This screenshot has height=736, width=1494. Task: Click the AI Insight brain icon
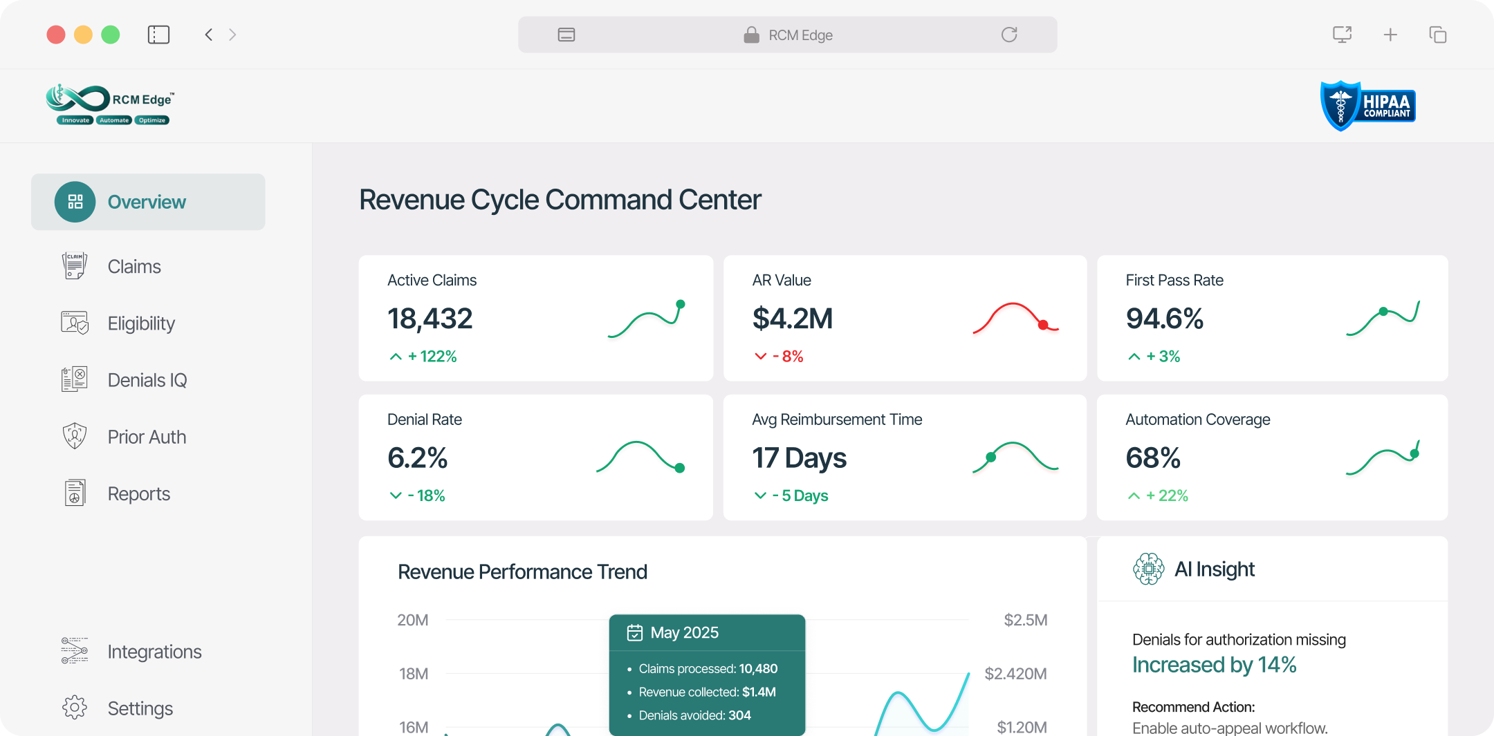tap(1148, 569)
